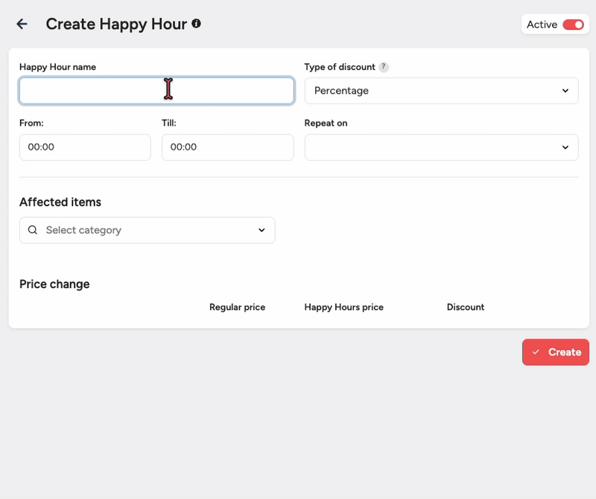Click the Till time field
Screen dimensions: 596x499
click(227, 147)
